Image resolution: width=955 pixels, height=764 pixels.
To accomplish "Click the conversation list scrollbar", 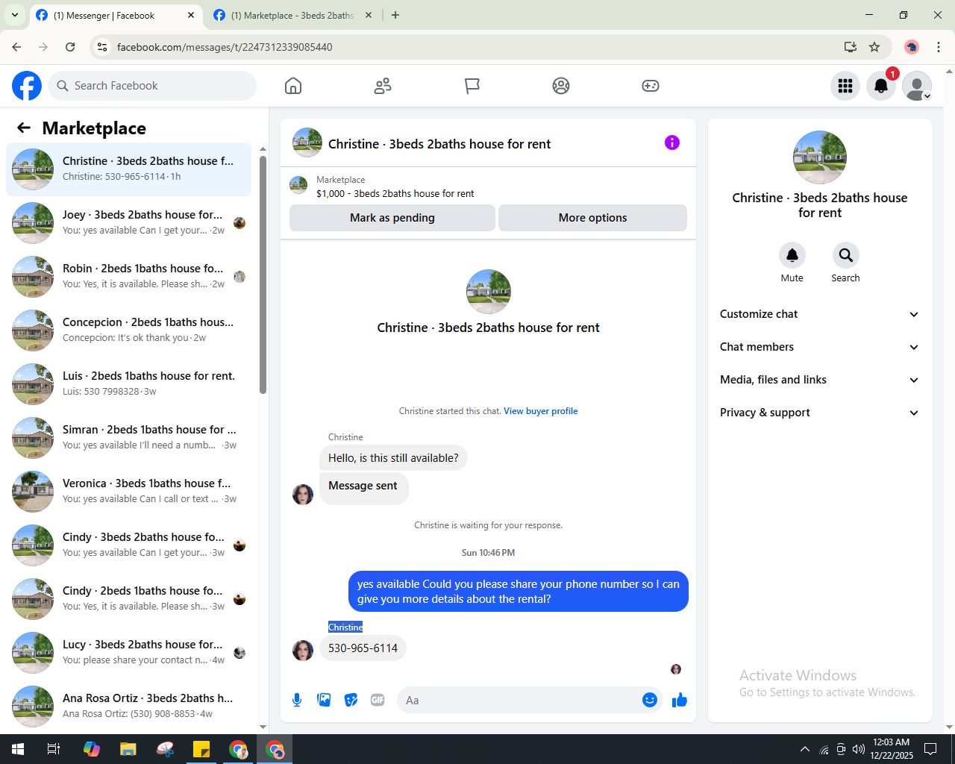I will coord(263,275).
